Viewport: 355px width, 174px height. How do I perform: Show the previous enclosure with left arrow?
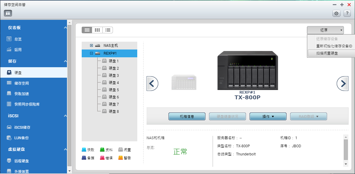pos(152,84)
